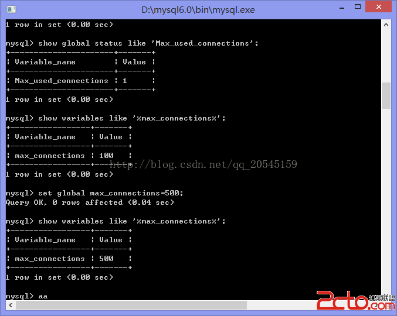The height and width of the screenshot is (316, 397).
Task: Click the second 'show variables like' command
Action: [x=116, y=221]
